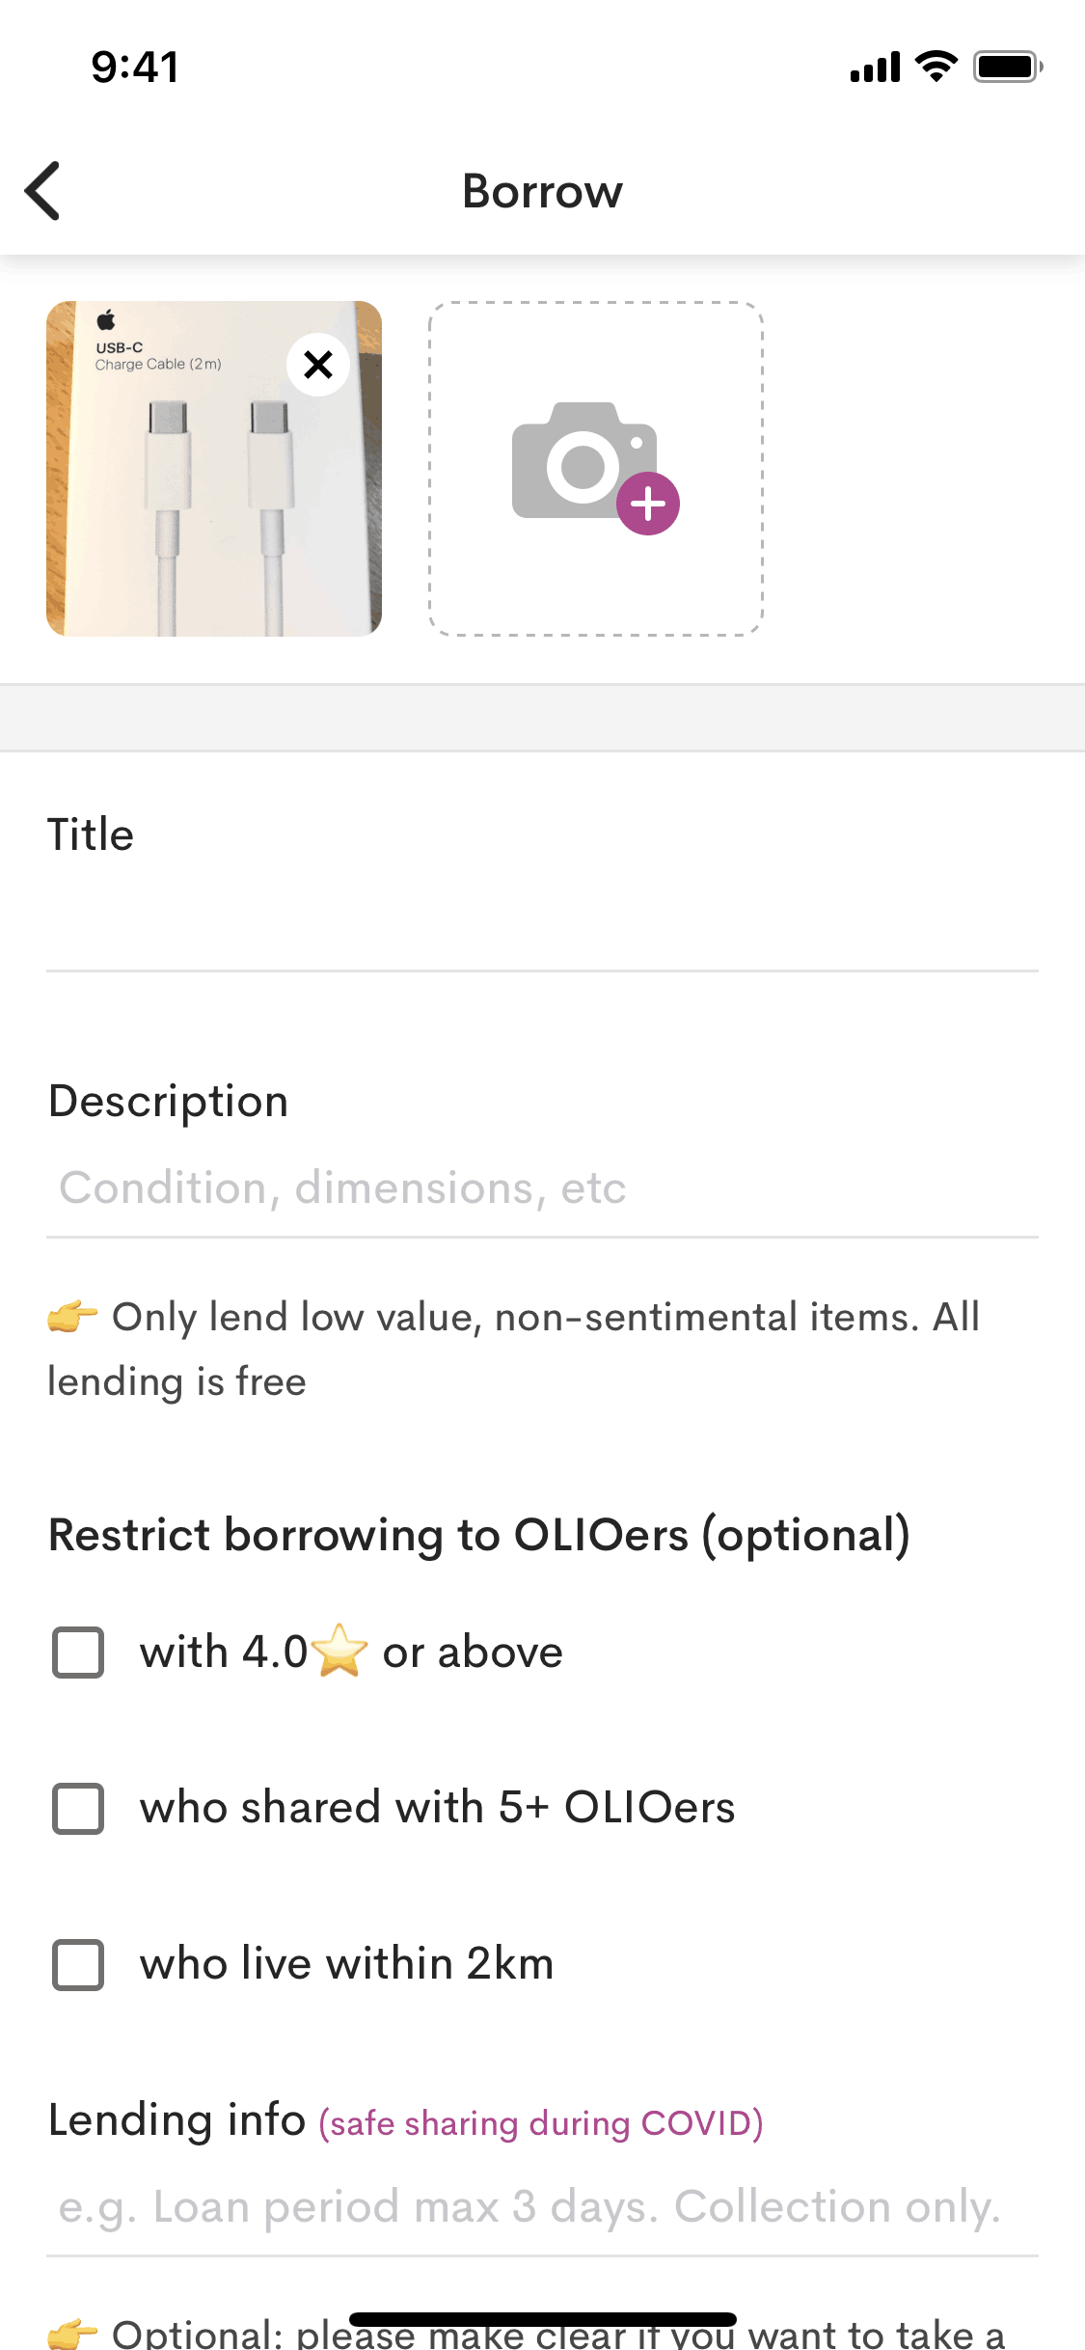
Task: Tap the camera add photo icon
Action: point(582,461)
